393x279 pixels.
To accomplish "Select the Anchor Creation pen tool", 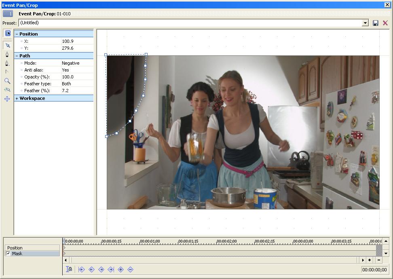I will [x=7, y=54].
